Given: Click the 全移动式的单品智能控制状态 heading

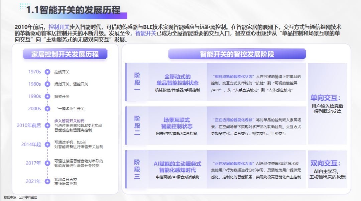Looking at the screenshot, I should (177, 80).
